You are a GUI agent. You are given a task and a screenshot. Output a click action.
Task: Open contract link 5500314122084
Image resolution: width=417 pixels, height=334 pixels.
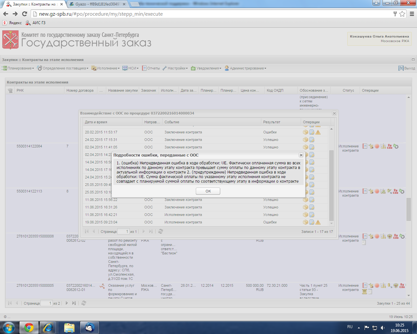29,146
